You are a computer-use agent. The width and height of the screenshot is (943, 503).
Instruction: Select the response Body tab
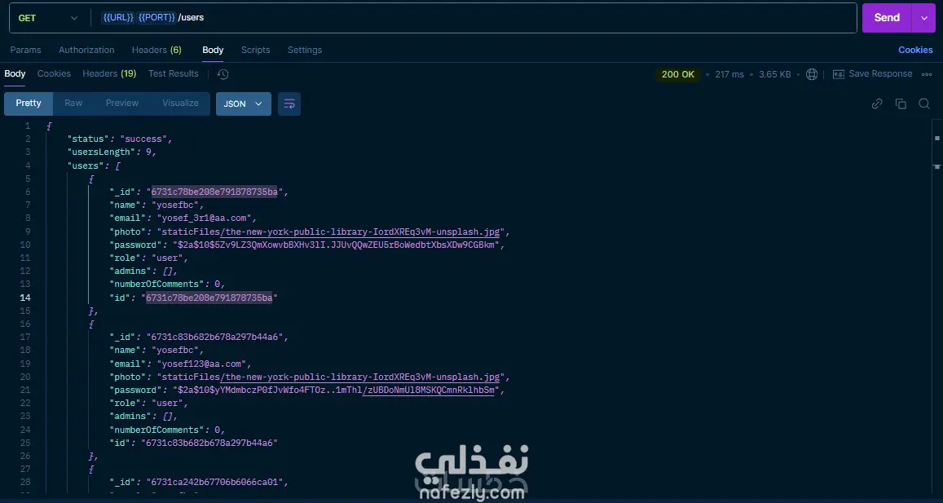click(15, 73)
